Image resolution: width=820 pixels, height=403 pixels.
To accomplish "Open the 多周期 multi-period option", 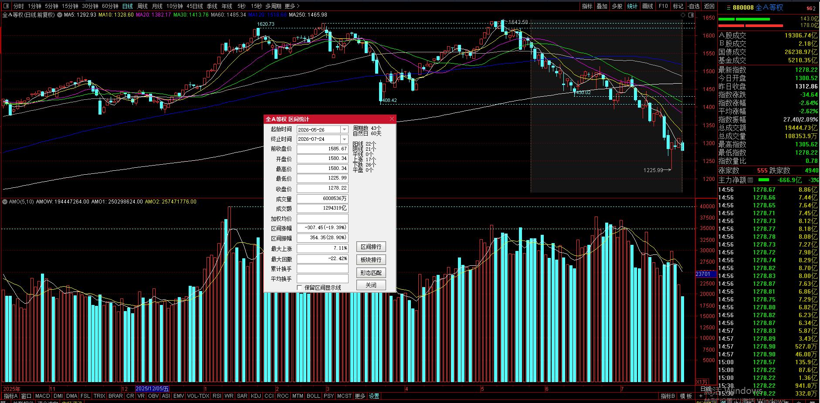I will tap(274, 6).
